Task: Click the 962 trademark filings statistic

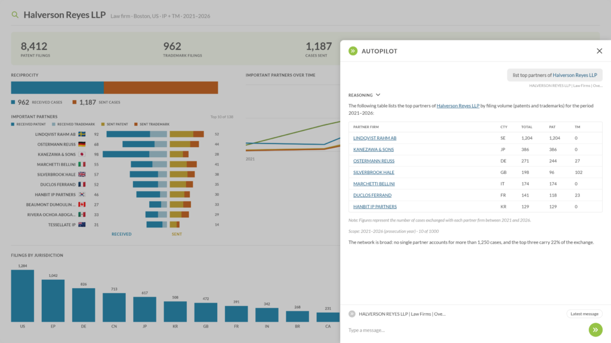Action: [183, 49]
